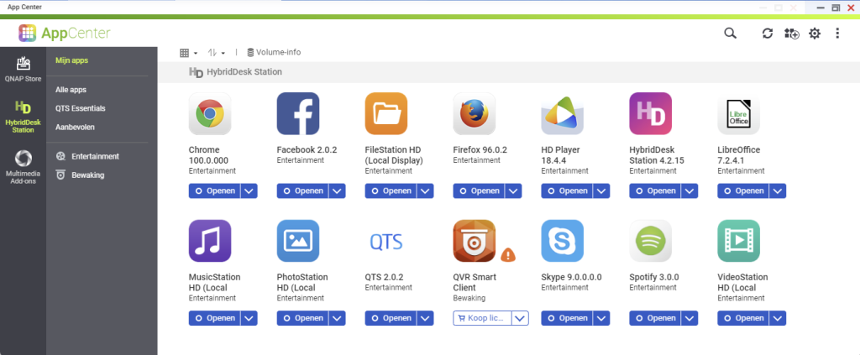Viewport: 860px width, 355px height.
Task: Open Skype with Openen button
Action: coord(567,318)
